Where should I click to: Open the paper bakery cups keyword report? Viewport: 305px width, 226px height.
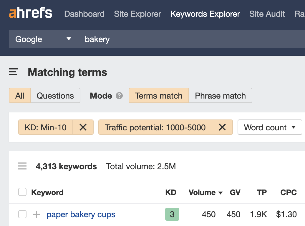[81, 215]
